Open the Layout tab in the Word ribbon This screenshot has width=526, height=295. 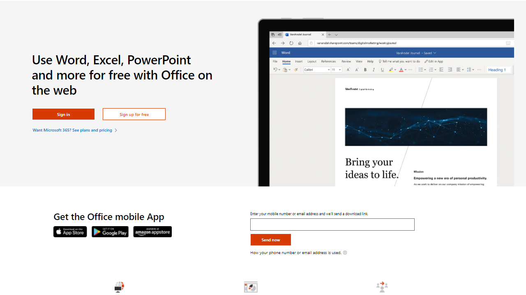312,61
